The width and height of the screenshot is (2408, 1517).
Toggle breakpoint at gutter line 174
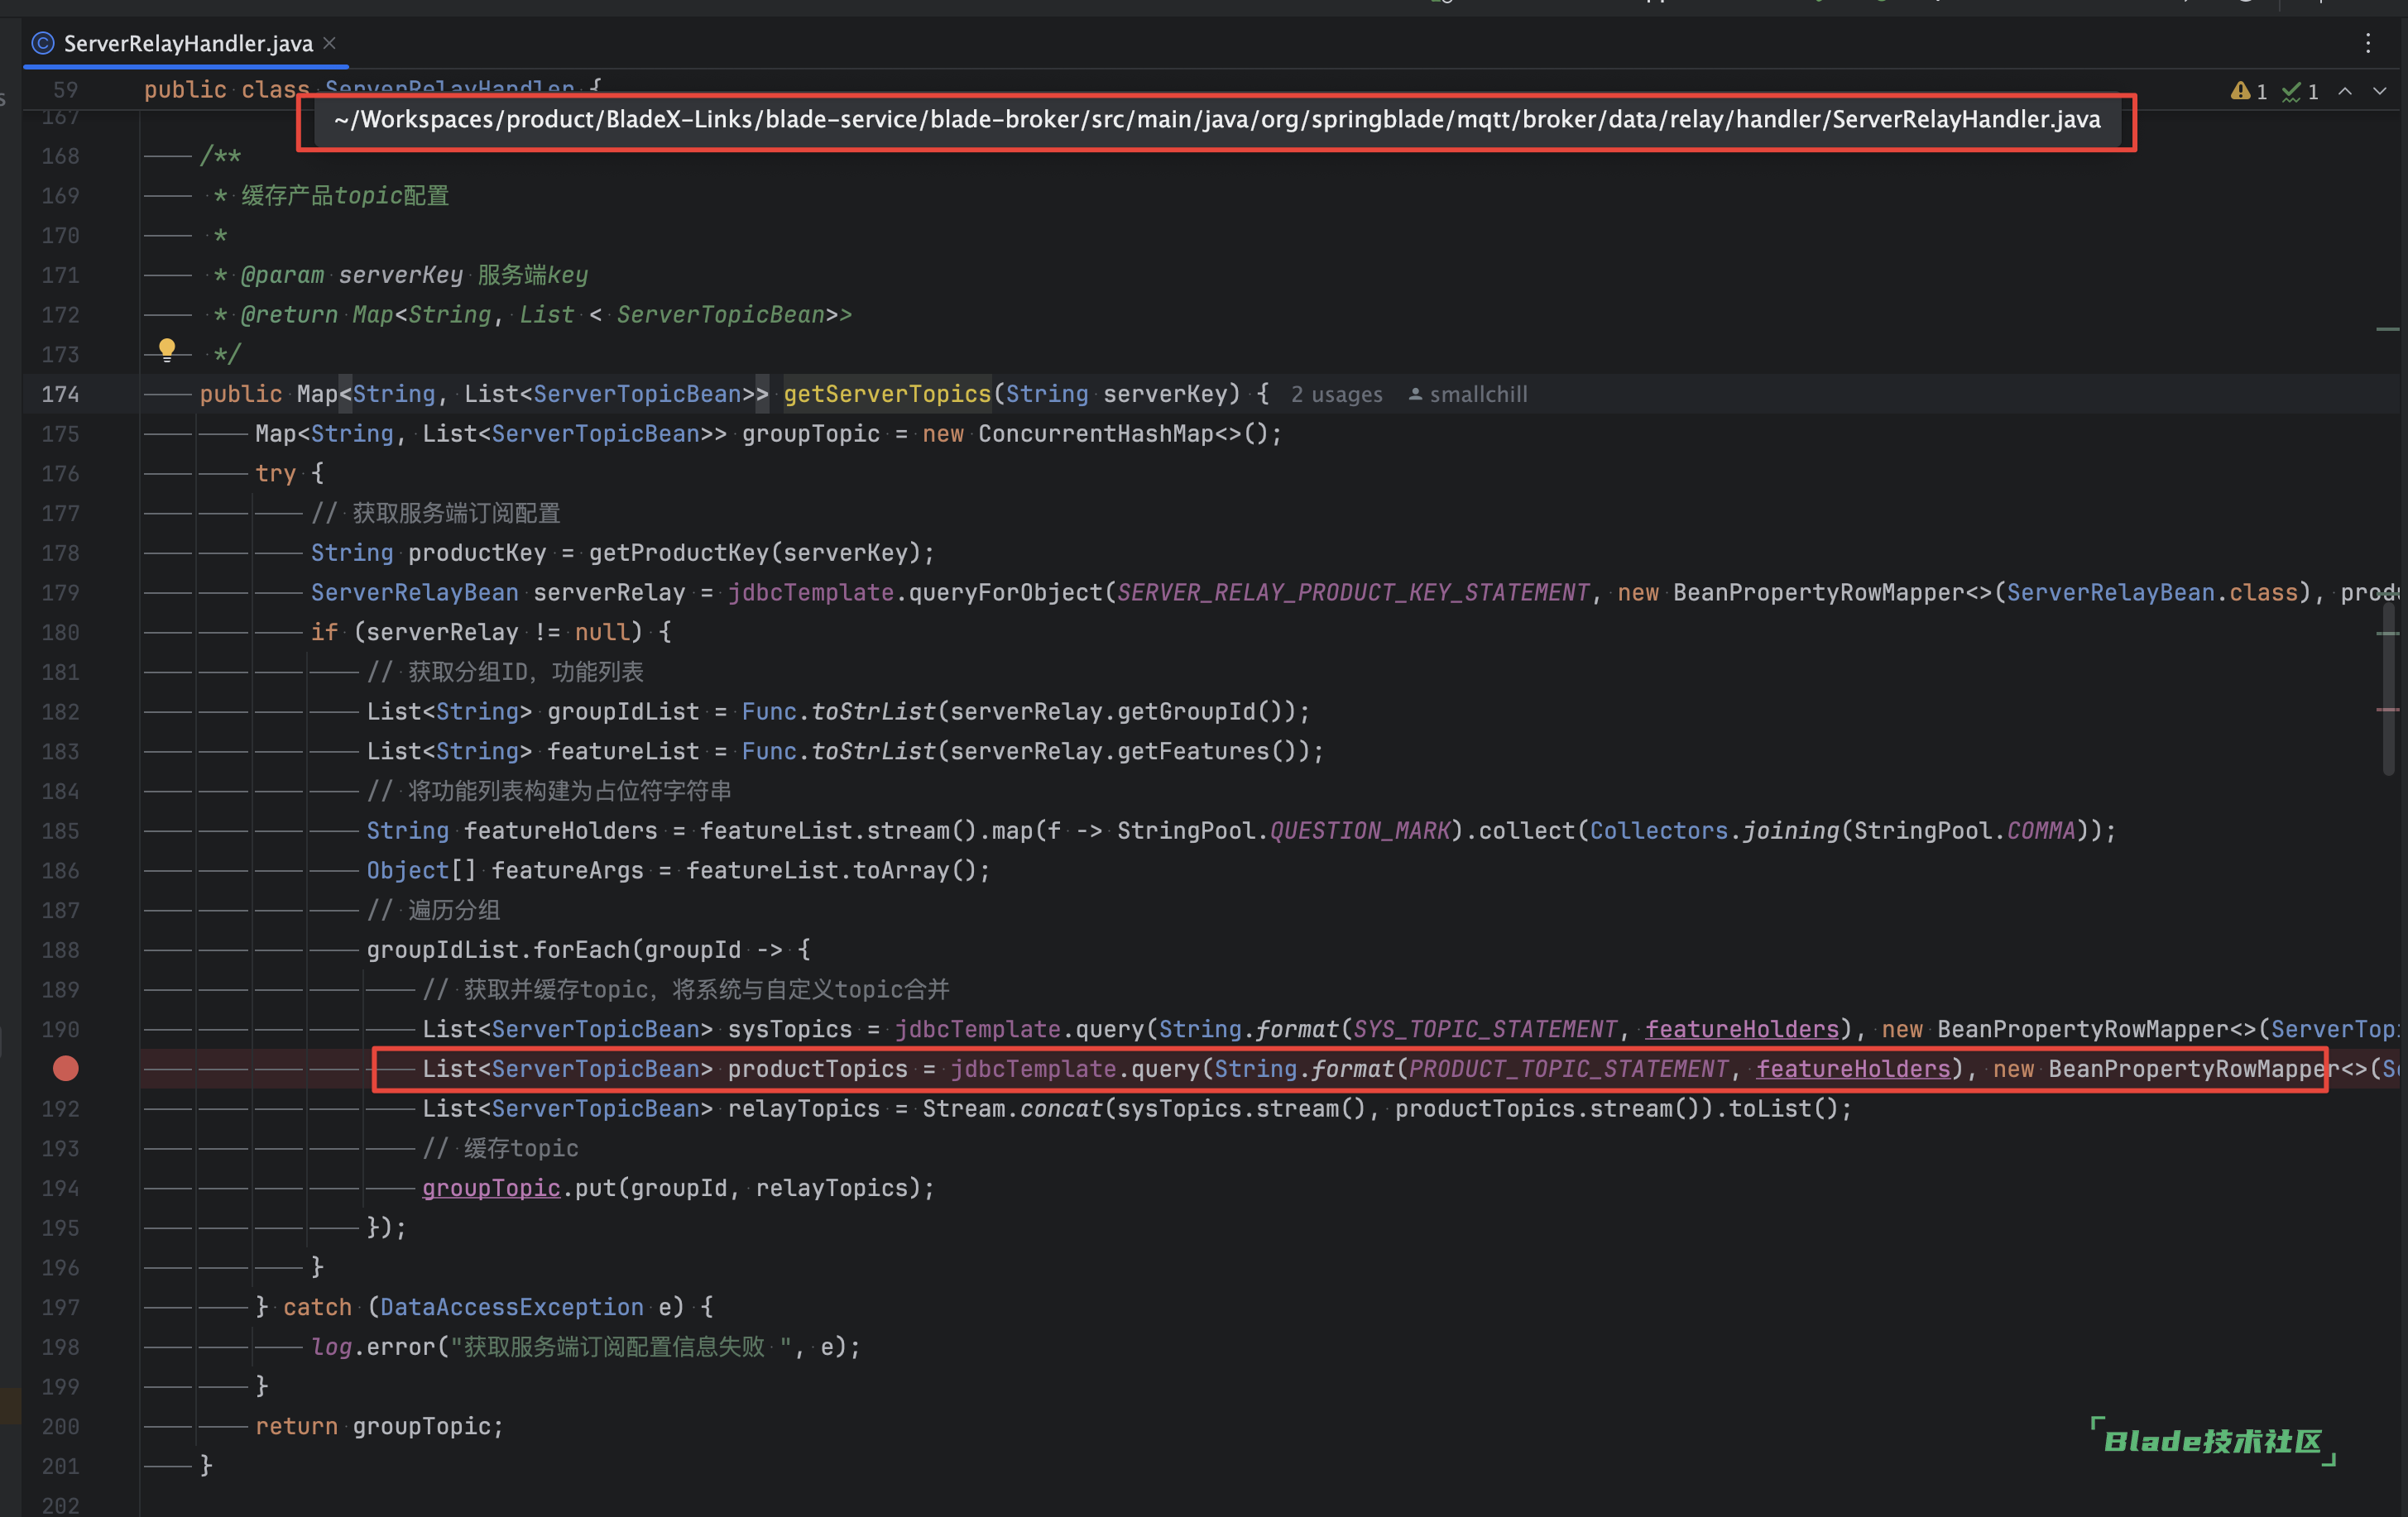(x=60, y=395)
